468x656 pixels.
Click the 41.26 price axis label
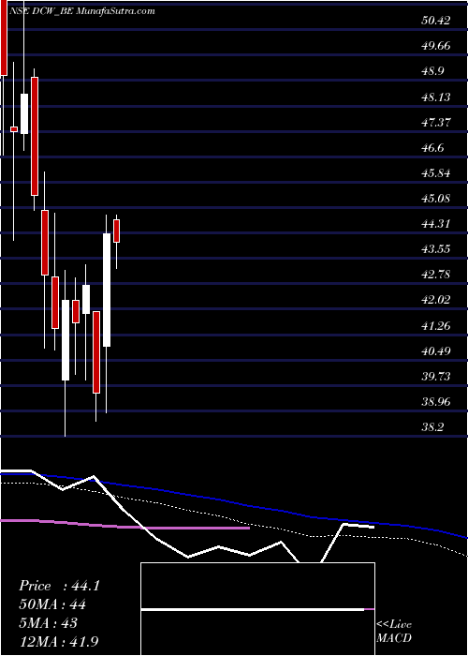click(x=436, y=325)
